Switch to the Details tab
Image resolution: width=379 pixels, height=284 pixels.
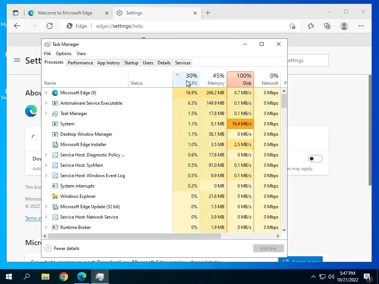(164, 63)
